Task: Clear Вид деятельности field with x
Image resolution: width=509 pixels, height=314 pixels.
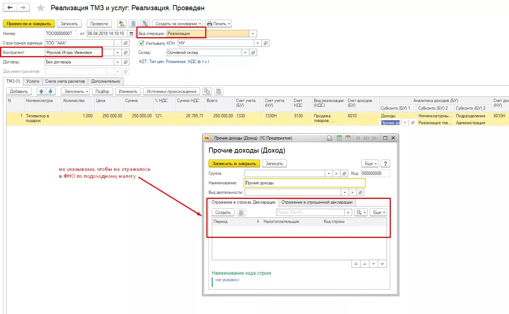Action: [353, 192]
